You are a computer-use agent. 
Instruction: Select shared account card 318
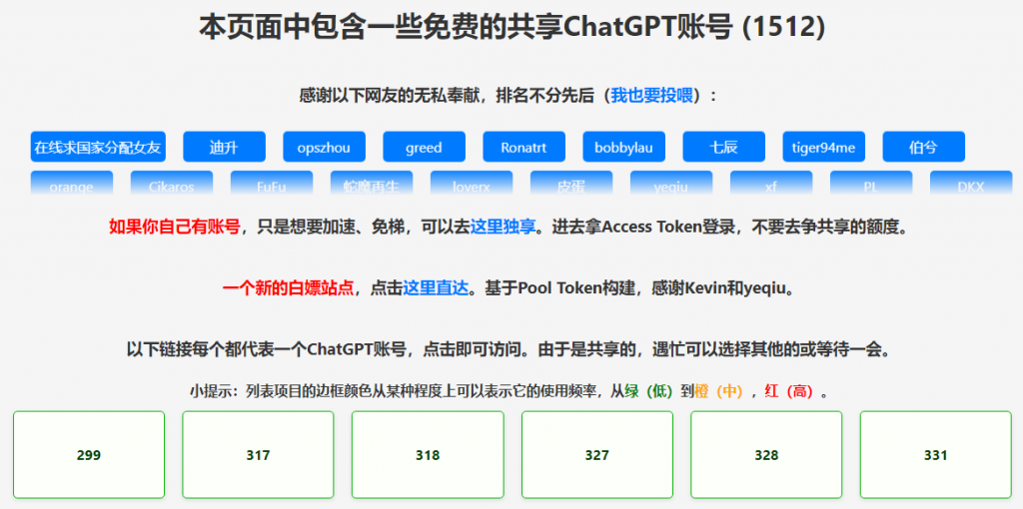(x=428, y=455)
